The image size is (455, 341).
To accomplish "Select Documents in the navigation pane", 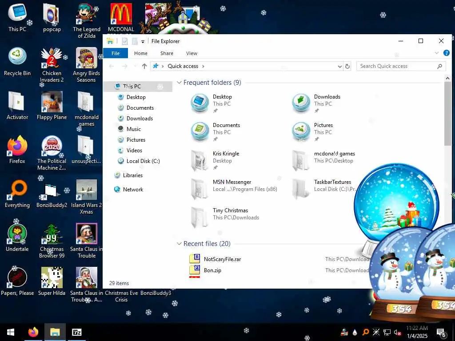I will coord(140,108).
